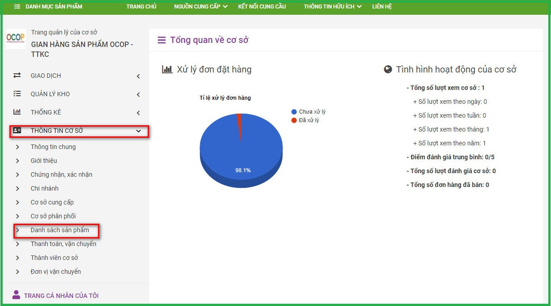Screen dimensions: 551x306
Task: Select THÔNG TIN CƠ SỞ section label
Action: coord(57,131)
